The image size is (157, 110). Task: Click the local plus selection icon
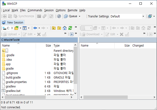(x=72, y=34)
